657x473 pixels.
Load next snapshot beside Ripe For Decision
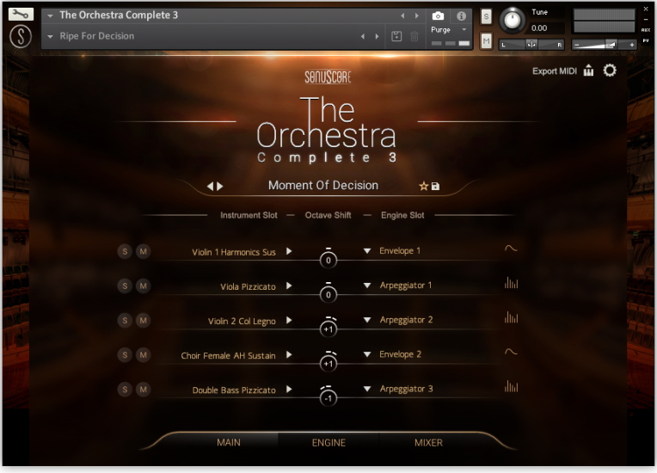pyautogui.click(x=378, y=36)
